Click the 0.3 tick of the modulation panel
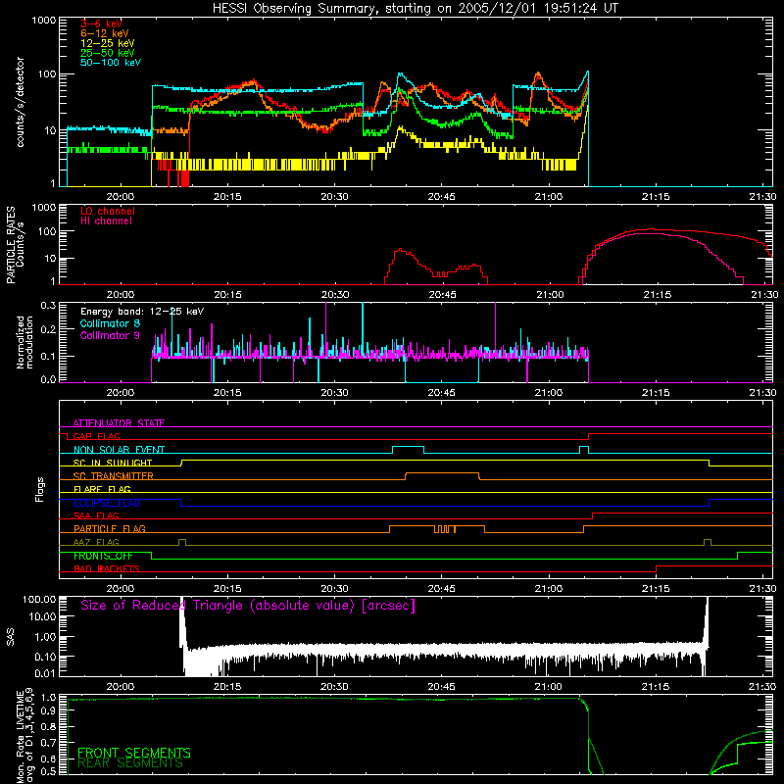This screenshot has width=784, height=784. point(48,305)
